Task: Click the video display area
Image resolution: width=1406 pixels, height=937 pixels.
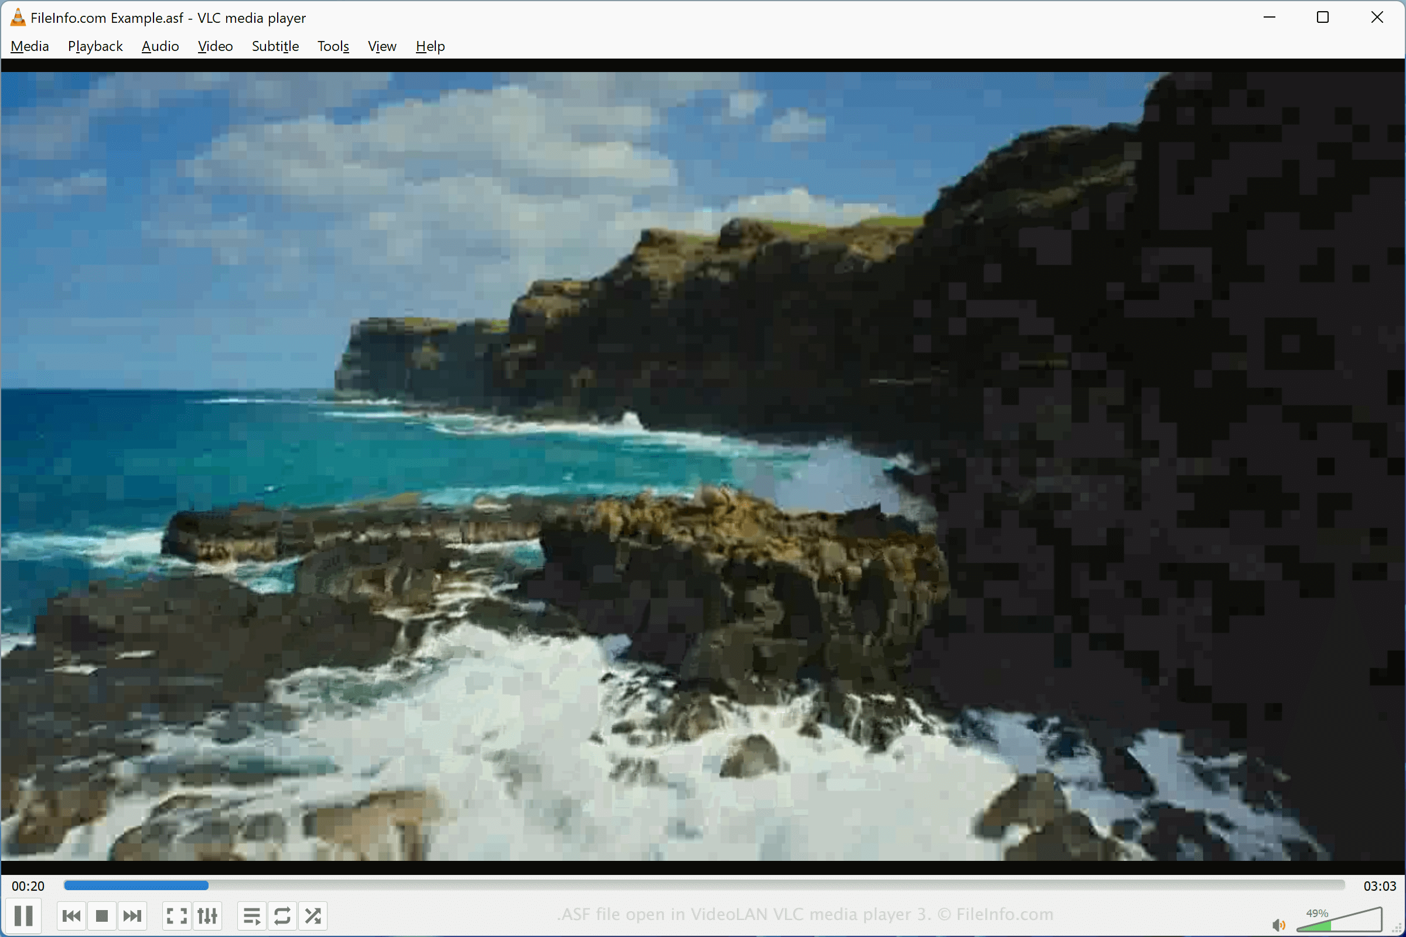Action: tap(703, 466)
